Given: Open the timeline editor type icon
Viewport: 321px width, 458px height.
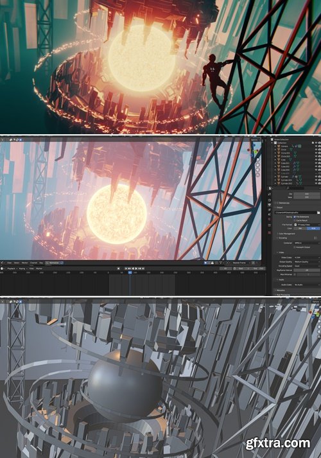Looking at the screenshot, I should [2, 269].
